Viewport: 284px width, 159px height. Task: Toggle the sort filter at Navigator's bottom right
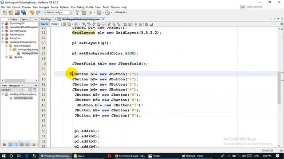coord(34,144)
